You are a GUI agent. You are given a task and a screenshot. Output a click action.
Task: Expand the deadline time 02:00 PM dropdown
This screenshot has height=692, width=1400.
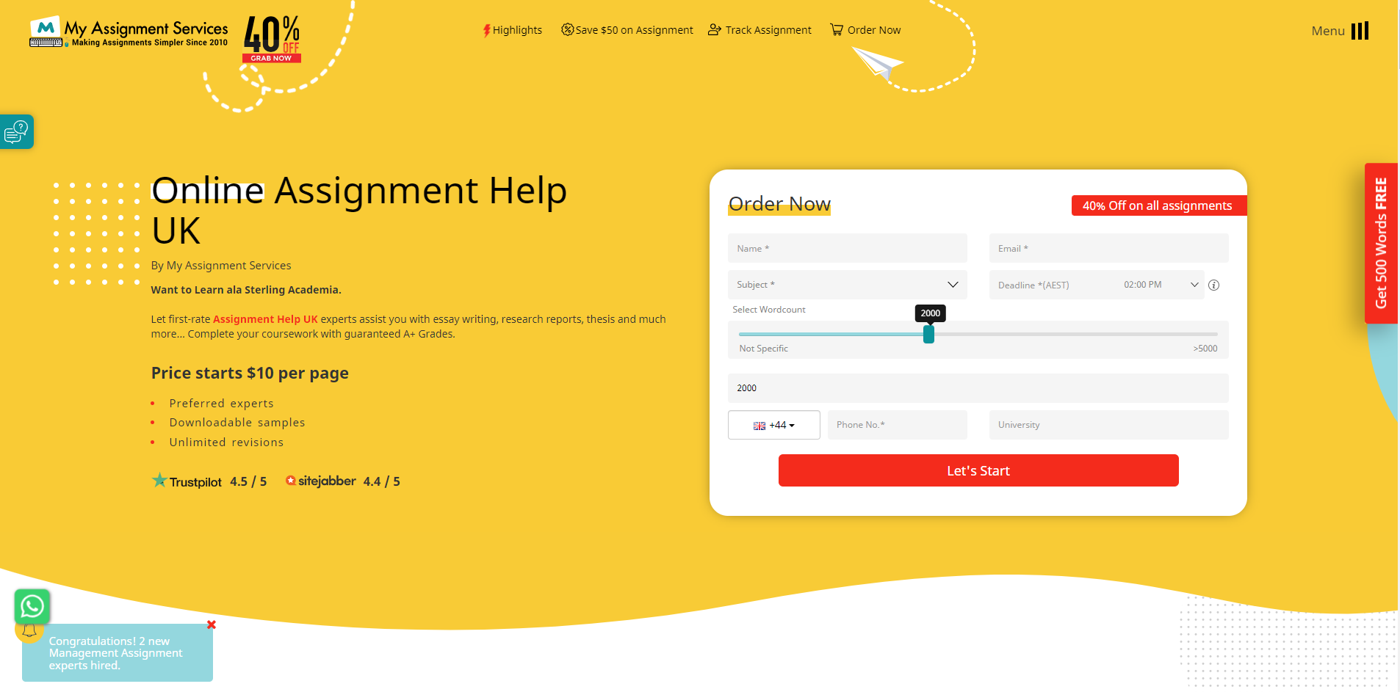coord(1161,285)
